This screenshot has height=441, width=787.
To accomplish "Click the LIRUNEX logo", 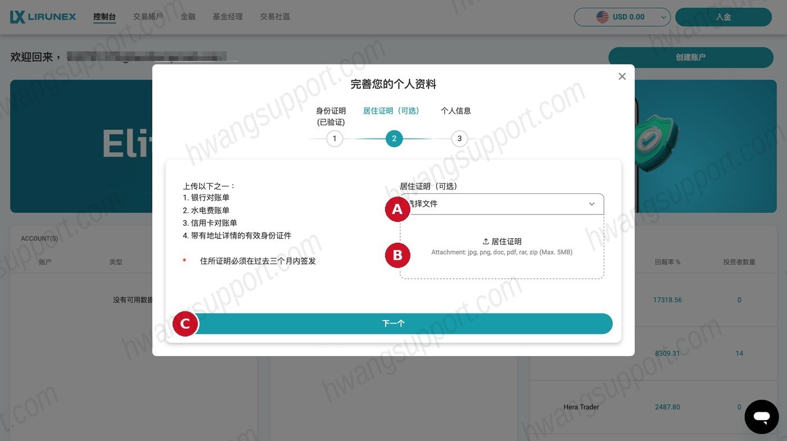I will (x=43, y=17).
